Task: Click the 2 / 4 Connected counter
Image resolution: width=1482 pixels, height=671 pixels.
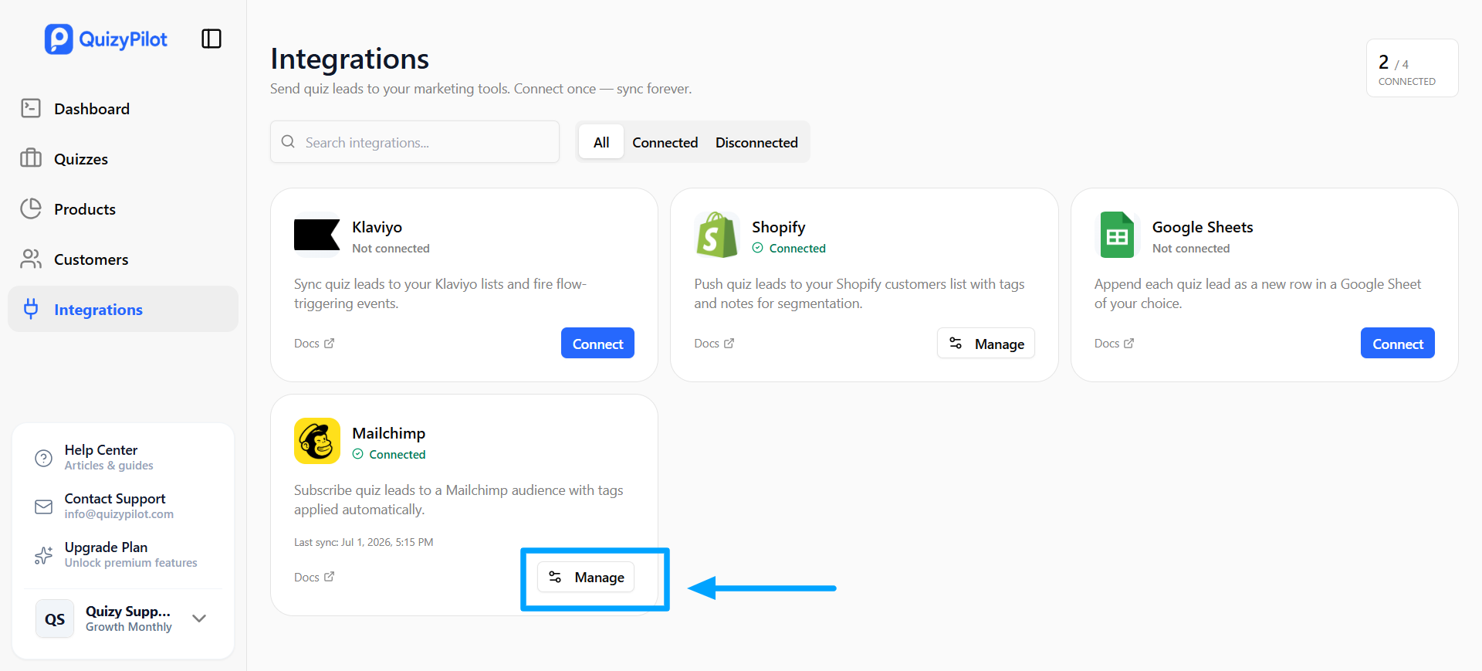Action: (1412, 68)
